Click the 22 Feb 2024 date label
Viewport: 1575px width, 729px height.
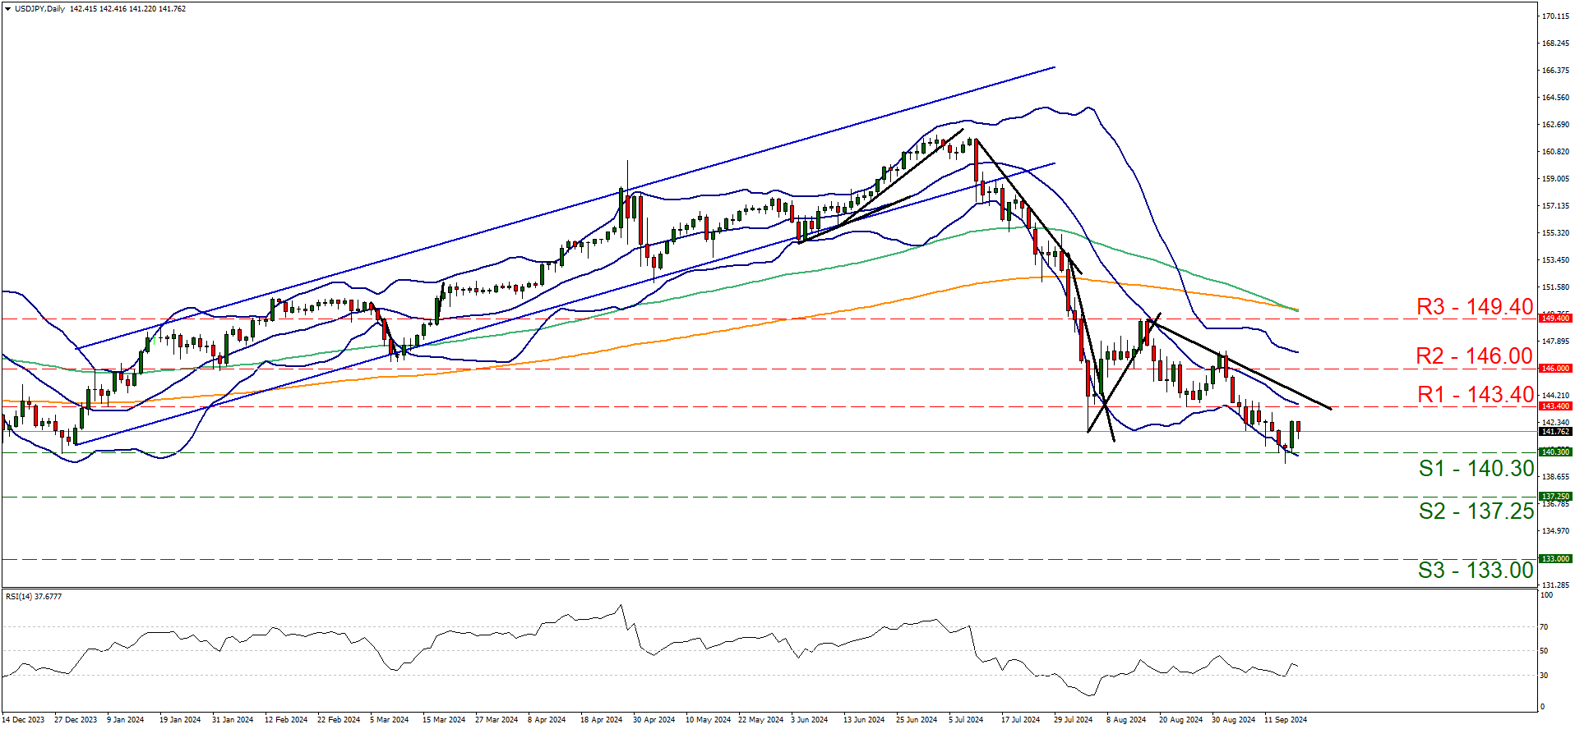339,720
